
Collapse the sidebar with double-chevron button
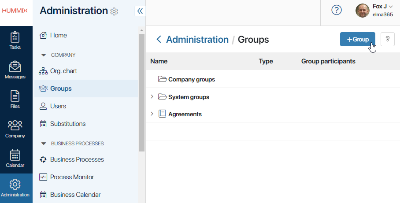click(140, 11)
